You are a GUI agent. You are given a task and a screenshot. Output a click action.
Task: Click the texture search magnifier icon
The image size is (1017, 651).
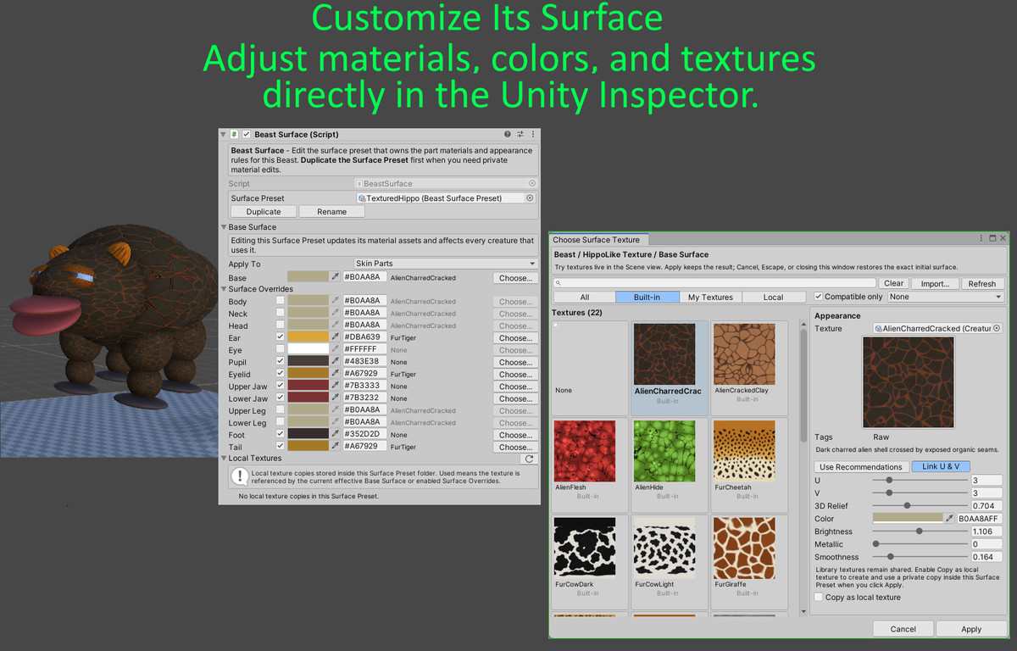pos(559,283)
